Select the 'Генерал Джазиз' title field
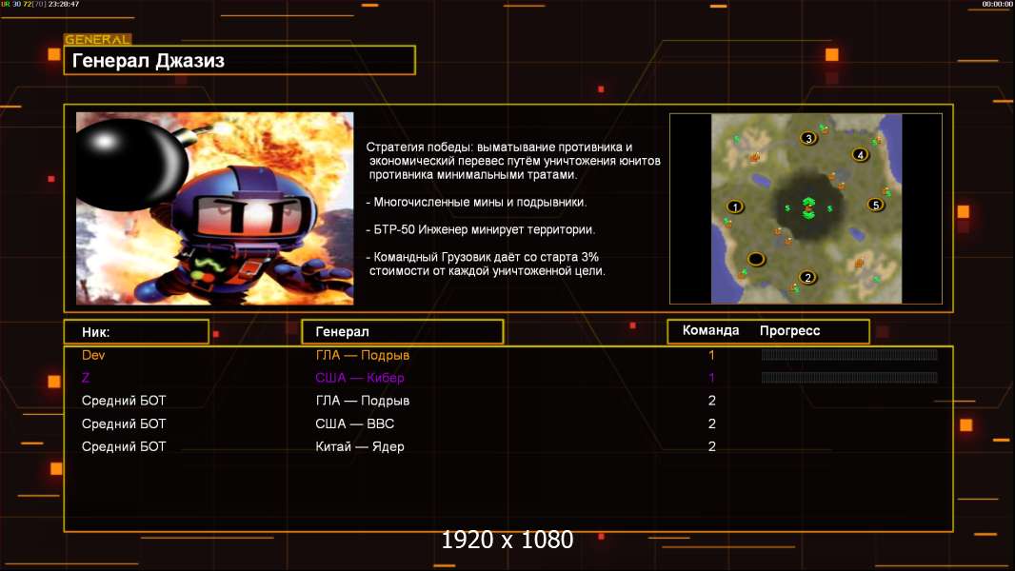Image resolution: width=1015 pixels, height=571 pixels. (x=240, y=60)
